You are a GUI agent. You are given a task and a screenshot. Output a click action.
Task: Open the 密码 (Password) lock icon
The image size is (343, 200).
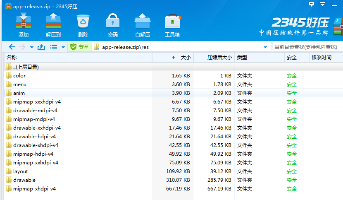point(113,25)
